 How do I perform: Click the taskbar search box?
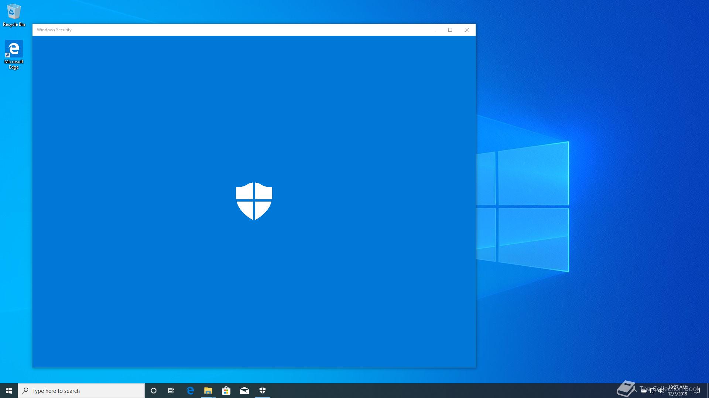pos(81,391)
